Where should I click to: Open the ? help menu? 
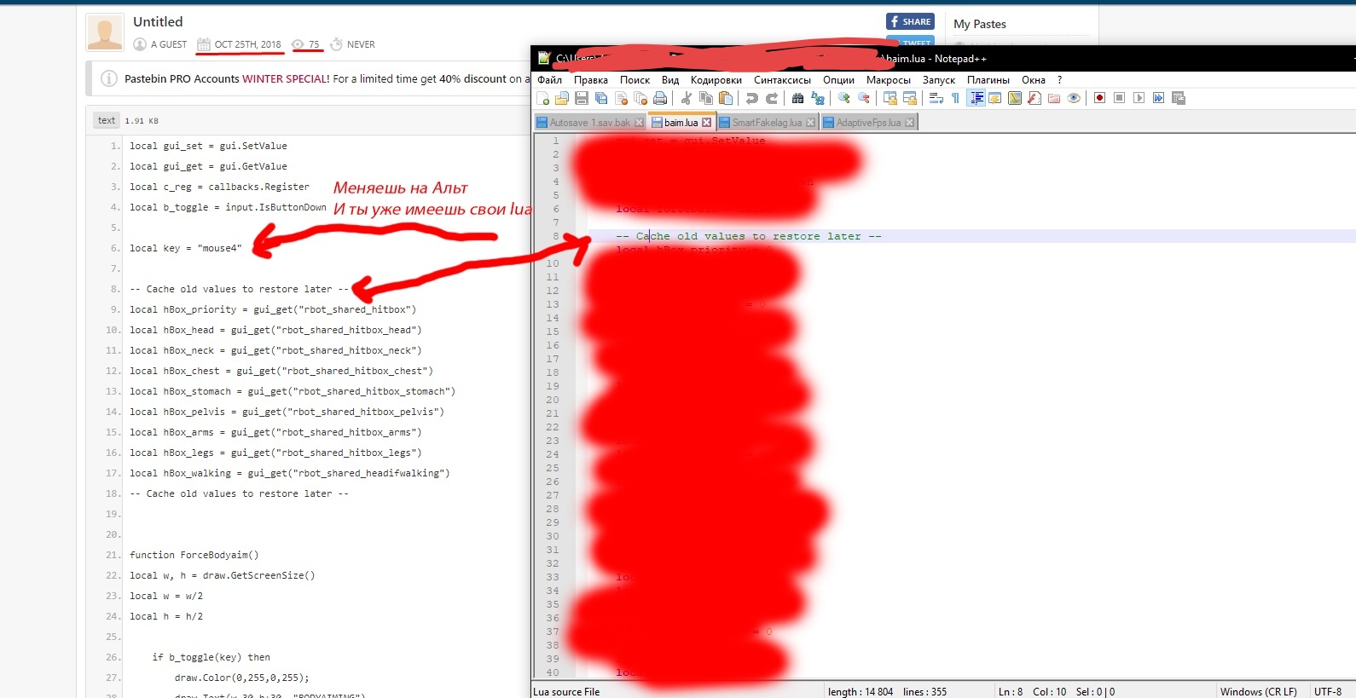(x=1060, y=80)
